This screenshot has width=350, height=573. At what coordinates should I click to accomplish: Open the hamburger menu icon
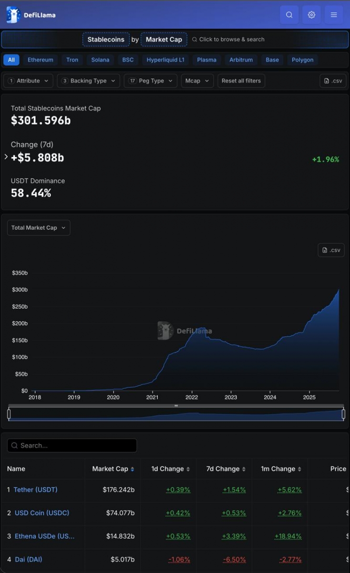[334, 15]
